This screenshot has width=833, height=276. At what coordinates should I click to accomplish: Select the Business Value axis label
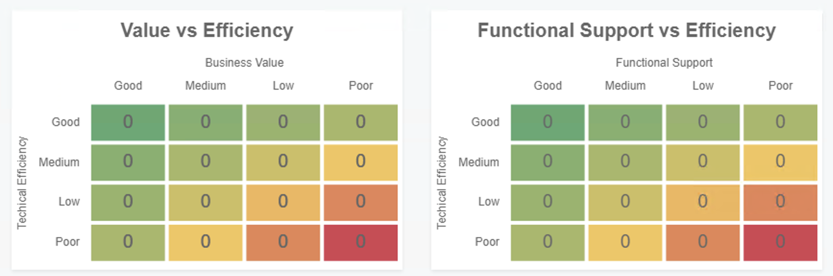[245, 63]
